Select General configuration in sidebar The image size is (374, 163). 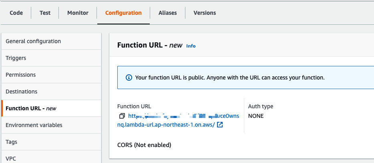33,41
